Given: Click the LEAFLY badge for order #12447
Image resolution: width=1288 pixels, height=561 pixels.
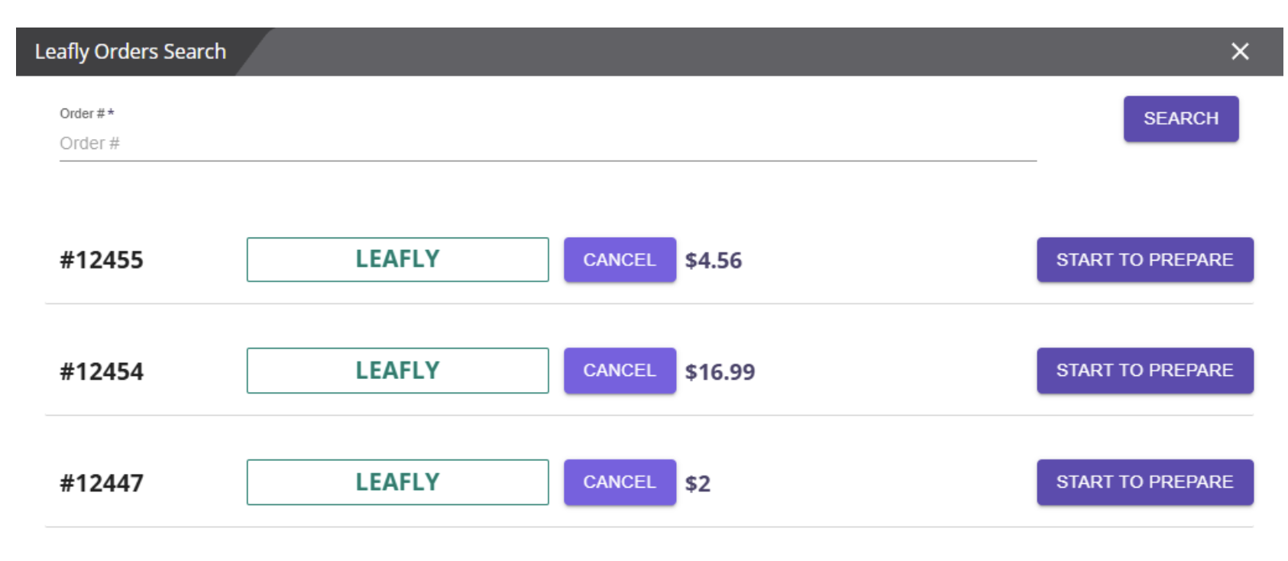Looking at the screenshot, I should pyautogui.click(x=397, y=482).
